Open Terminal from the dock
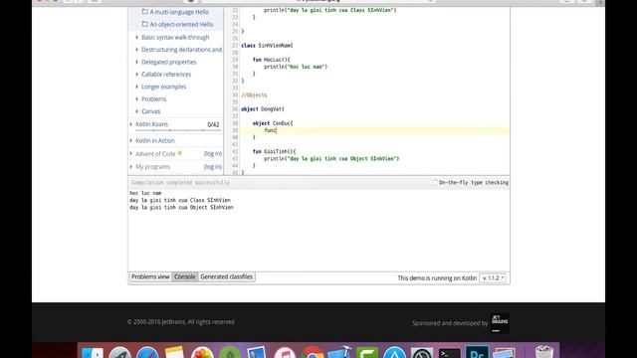 449,353
